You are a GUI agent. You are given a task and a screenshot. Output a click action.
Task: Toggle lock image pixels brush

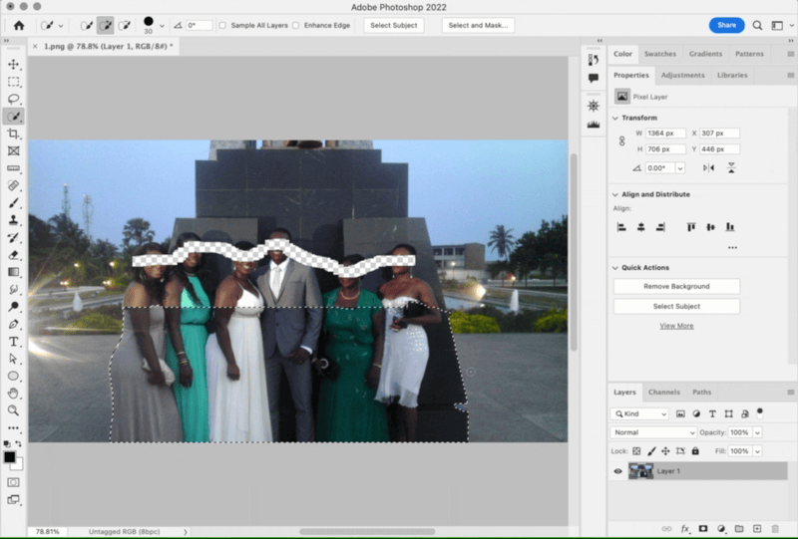[x=651, y=451]
